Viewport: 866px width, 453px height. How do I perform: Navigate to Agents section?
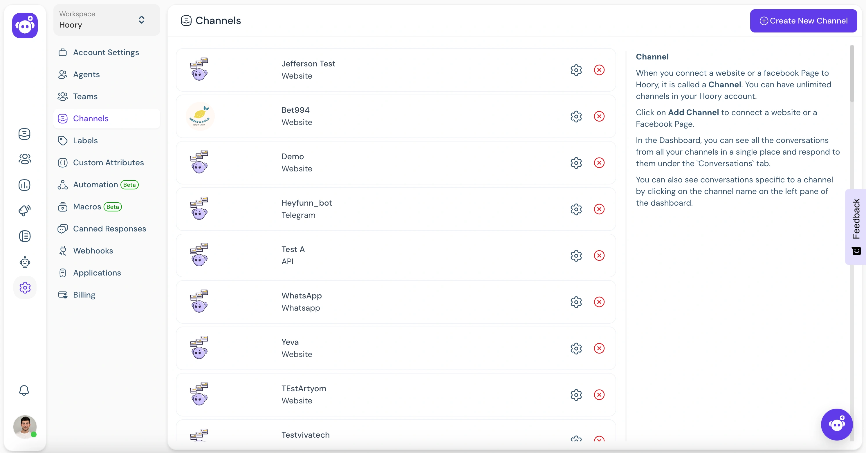86,74
